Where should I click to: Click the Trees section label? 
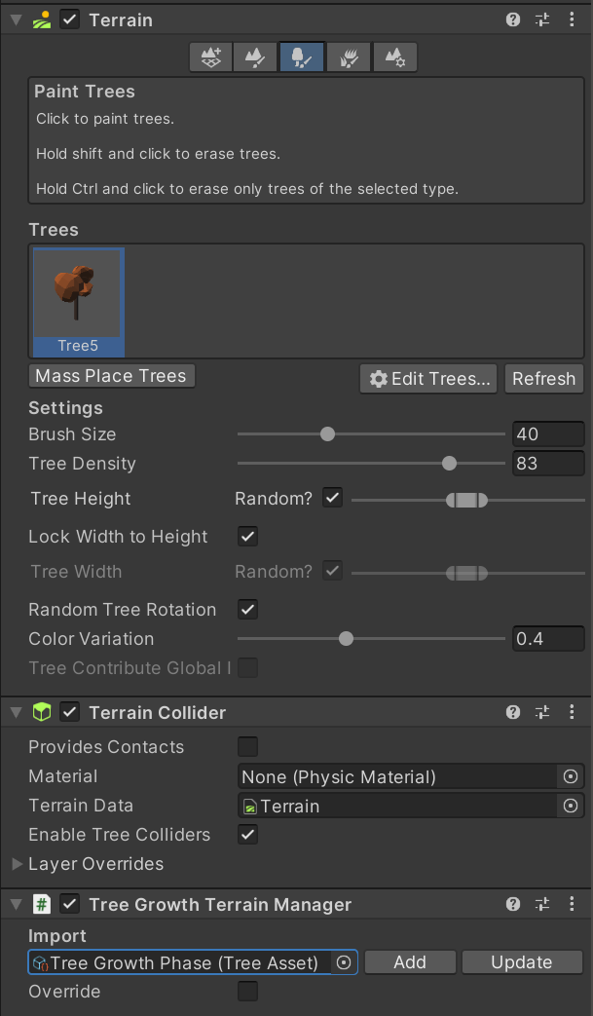pos(54,230)
